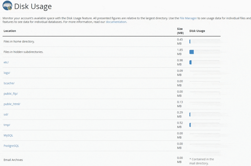
Task: Click the Disk Usage column header
Action: coord(197,31)
